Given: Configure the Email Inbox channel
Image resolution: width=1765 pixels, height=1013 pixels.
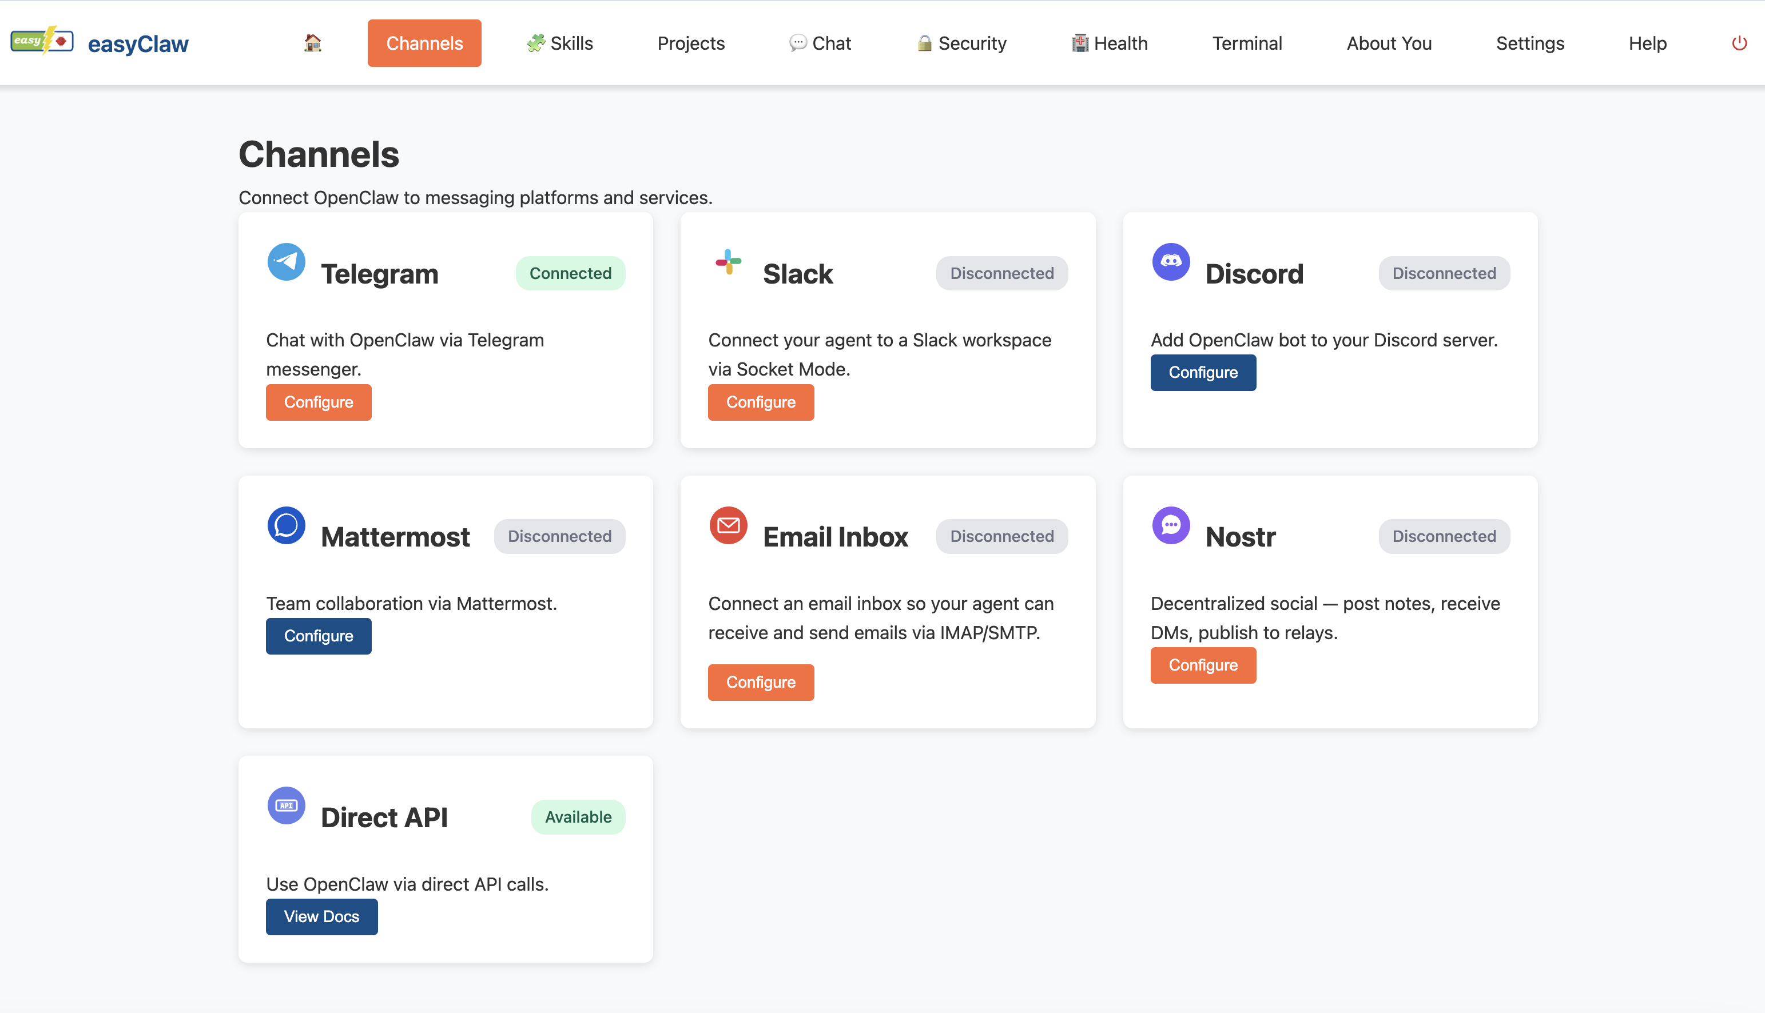Looking at the screenshot, I should [761, 683].
